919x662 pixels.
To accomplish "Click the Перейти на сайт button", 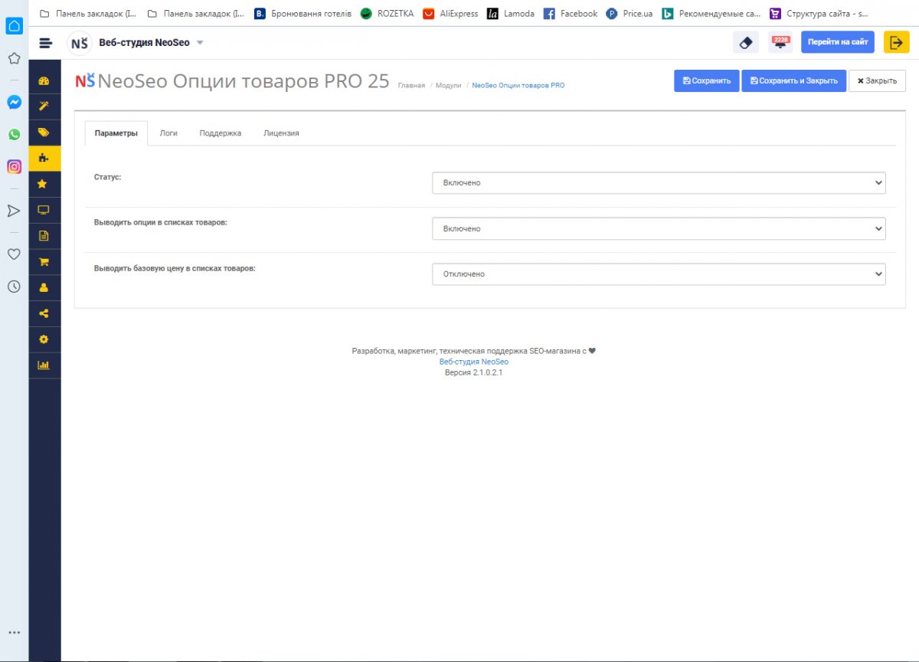I will (x=838, y=42).
